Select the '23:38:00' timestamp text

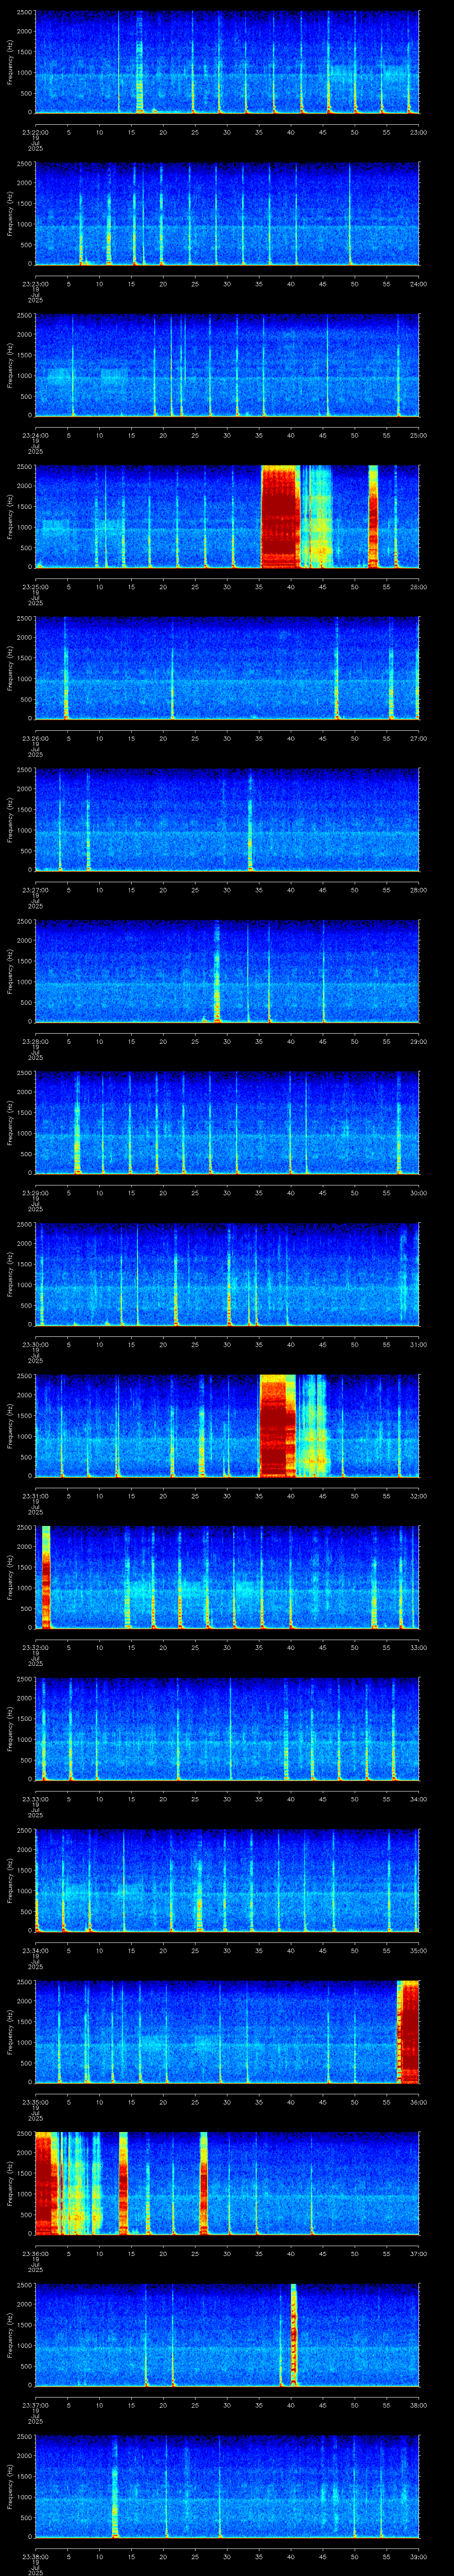35,2556
